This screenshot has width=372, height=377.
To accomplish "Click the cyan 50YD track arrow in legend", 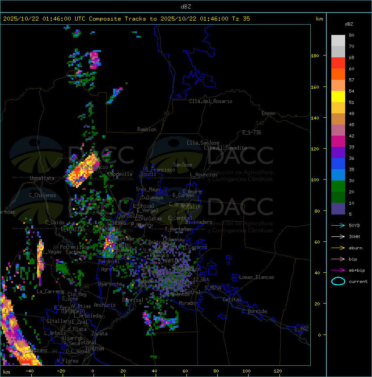I will [x=338, y=225].
